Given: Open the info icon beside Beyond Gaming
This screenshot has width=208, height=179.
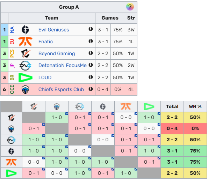Looking at the screenshot, I should click(x=91, y=53).
